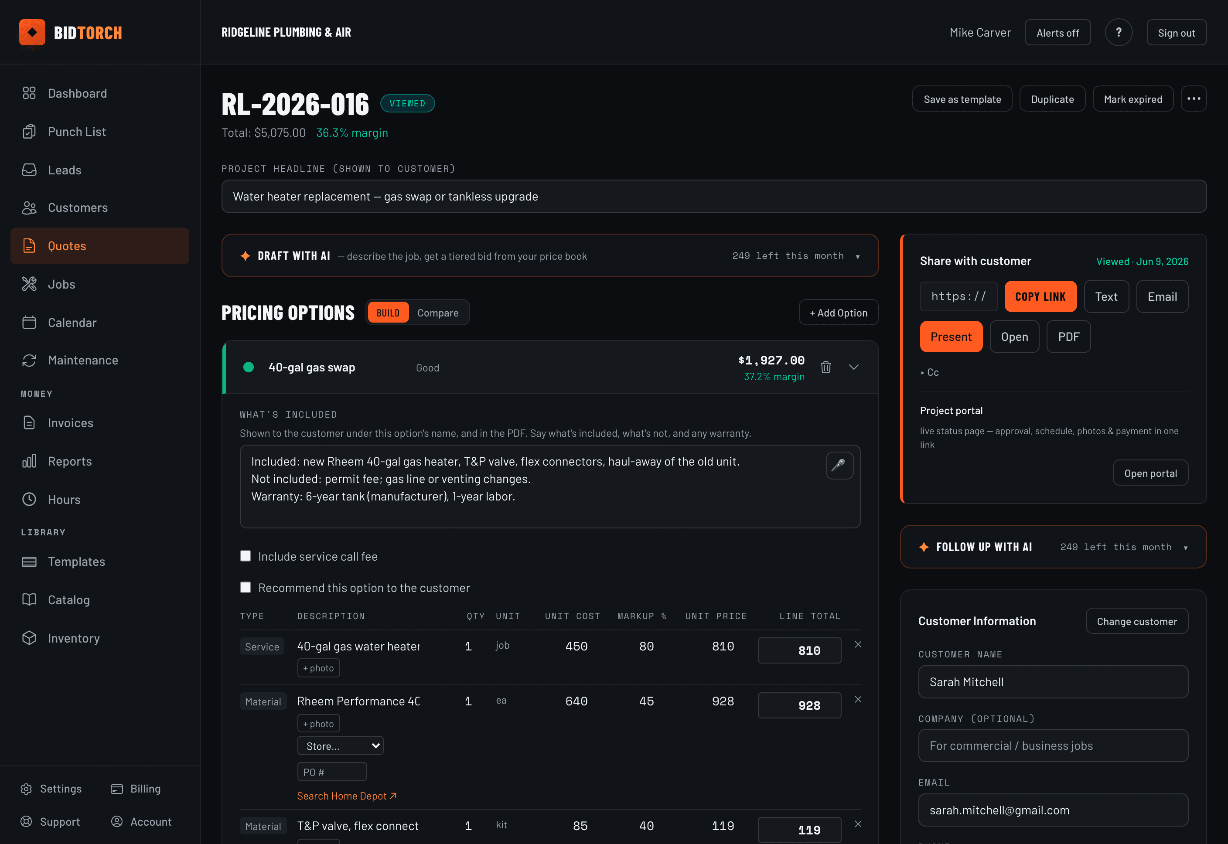Open Billing in the sidebar footer
The image size is (1228, 844).
pyautogui.click(x=135, y=789)
